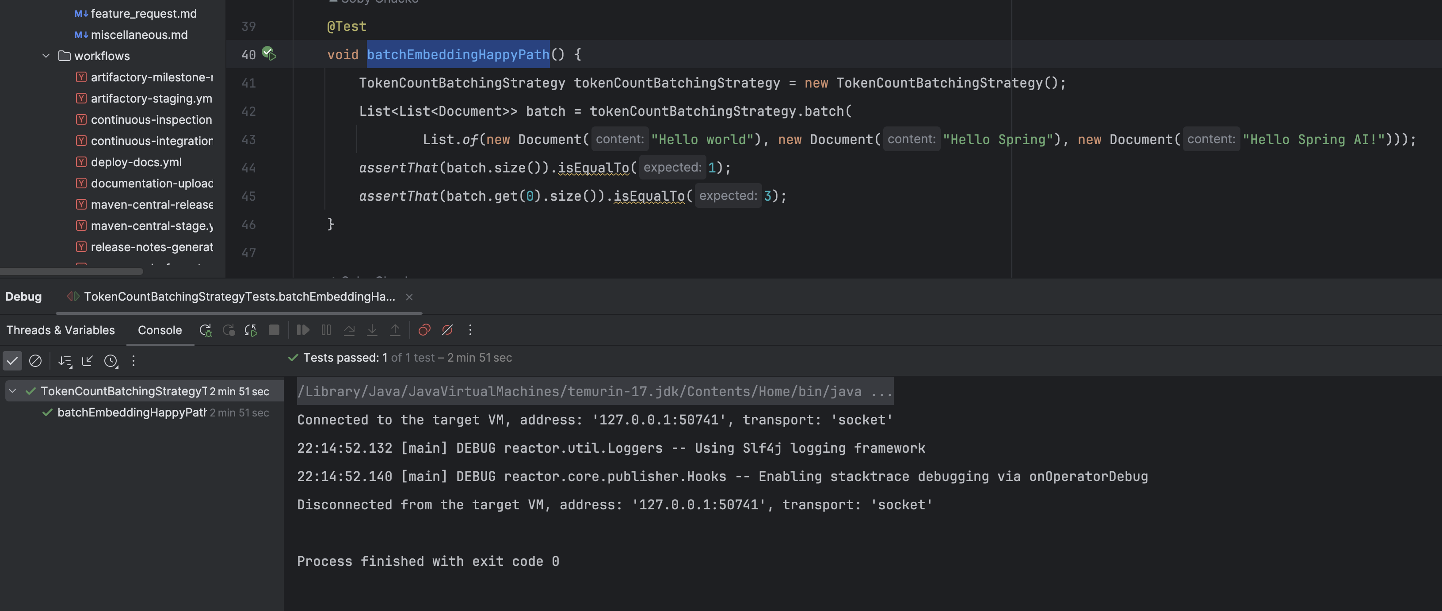
Task: Click the Rerun debug icon with the bug
Action: [x=206, y=330]
